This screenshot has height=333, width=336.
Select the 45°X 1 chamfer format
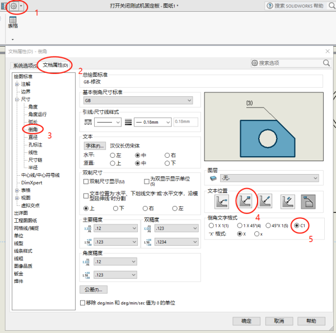(x=268, y=226)
